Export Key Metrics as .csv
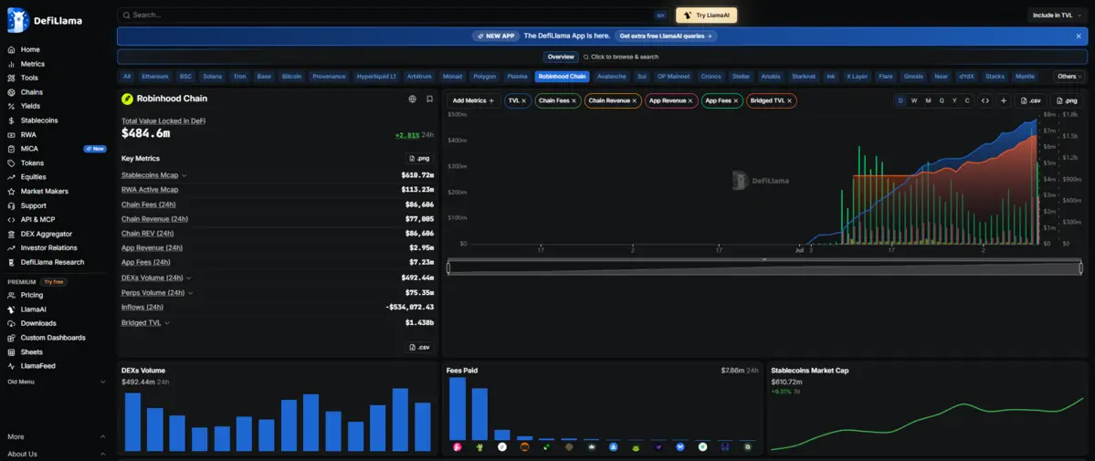1095x461 pixels. (419, 347)
